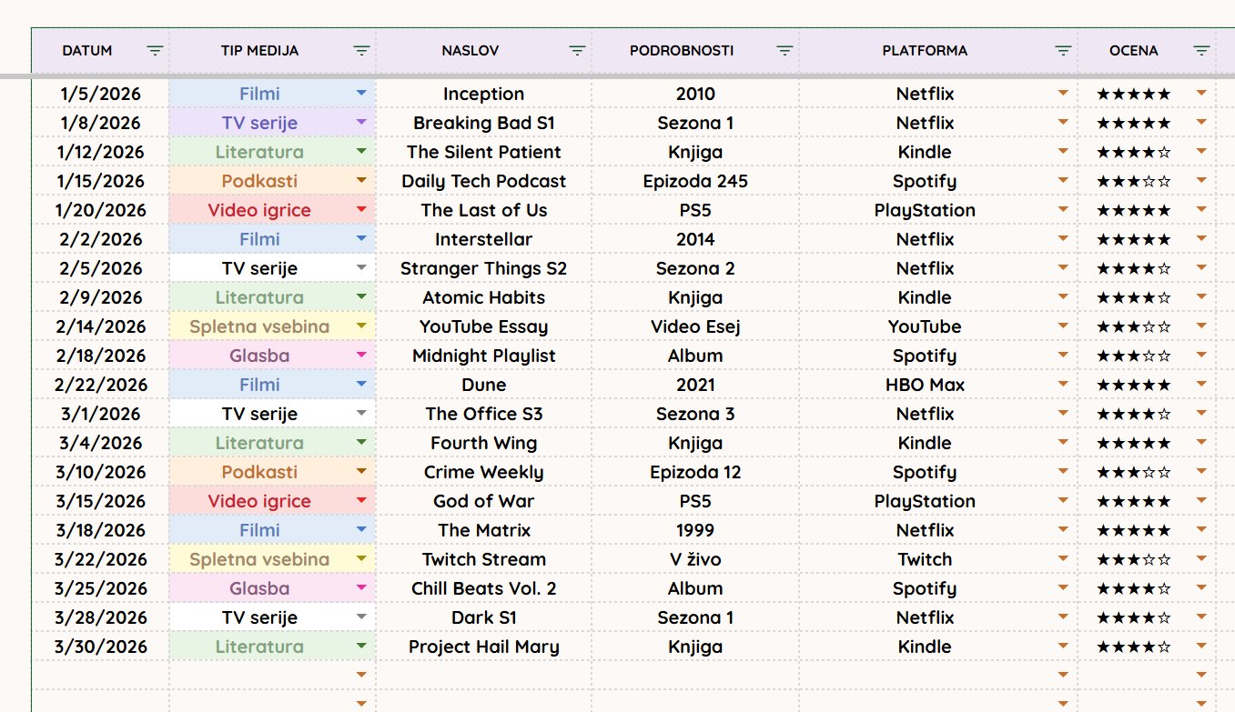
Task: Click the title cell "Breaking Bad S1"
Action: click(x=484, y=123)
